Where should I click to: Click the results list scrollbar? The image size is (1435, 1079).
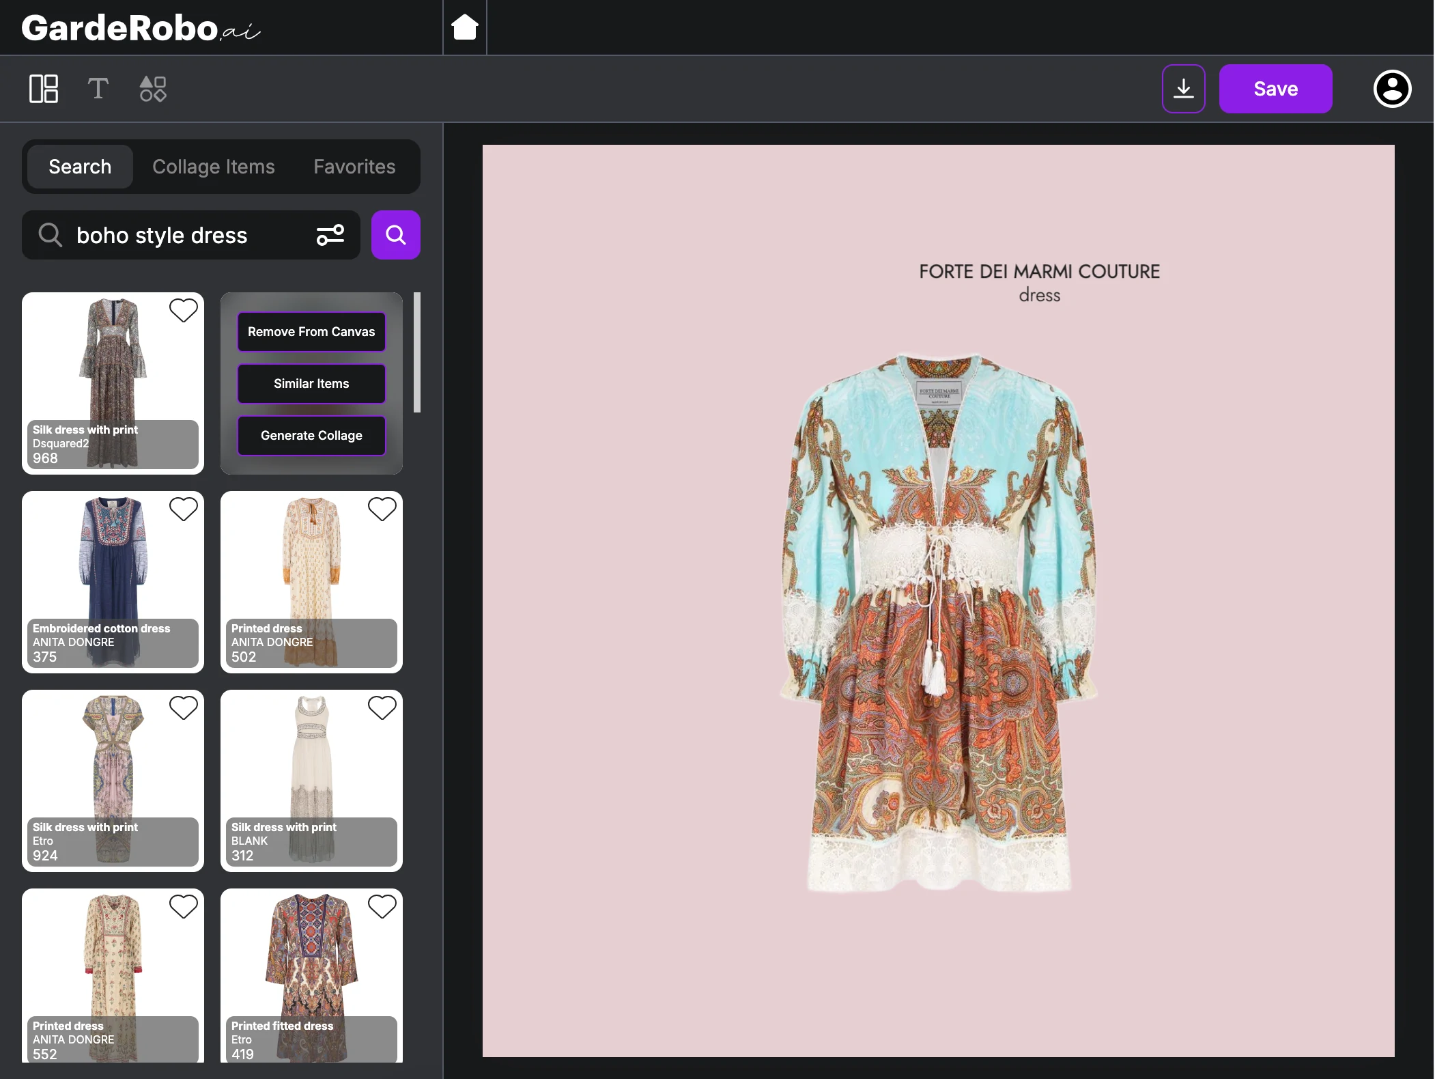coord(417,352)
